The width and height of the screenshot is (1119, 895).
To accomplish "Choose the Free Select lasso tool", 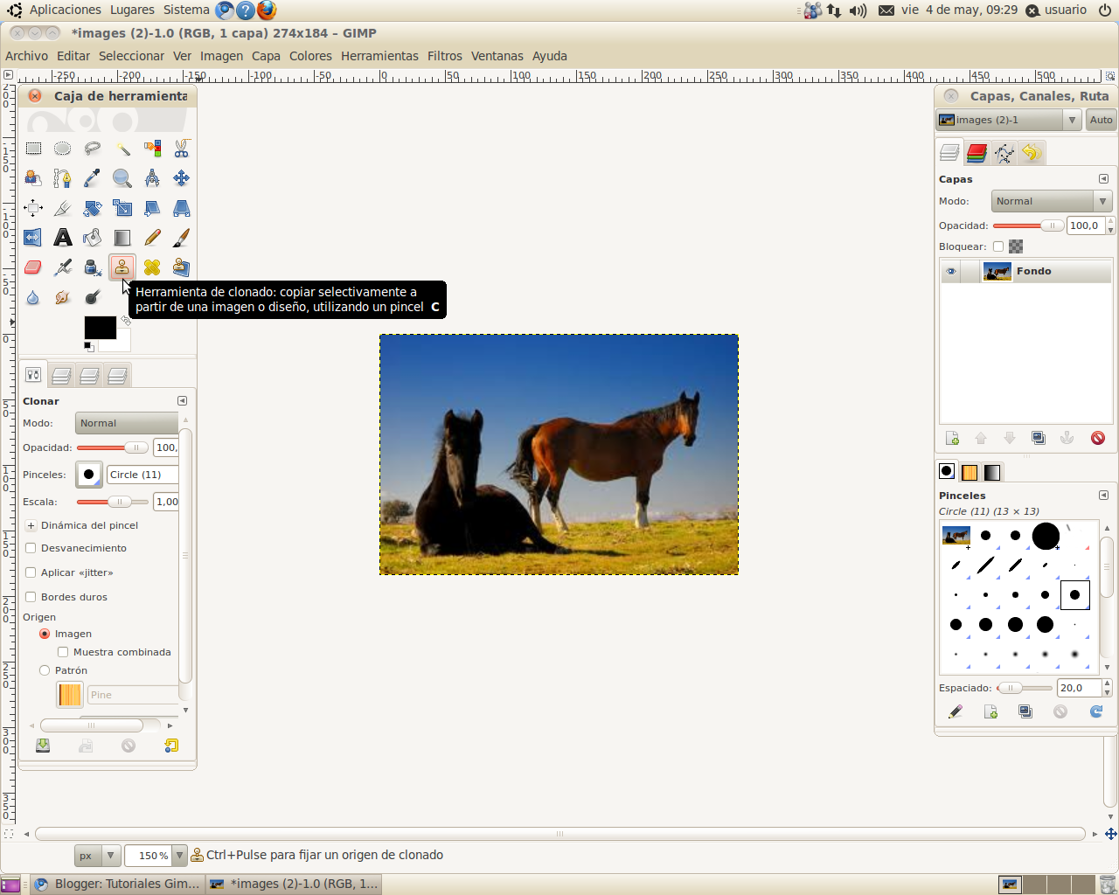I will click(93, 149).
